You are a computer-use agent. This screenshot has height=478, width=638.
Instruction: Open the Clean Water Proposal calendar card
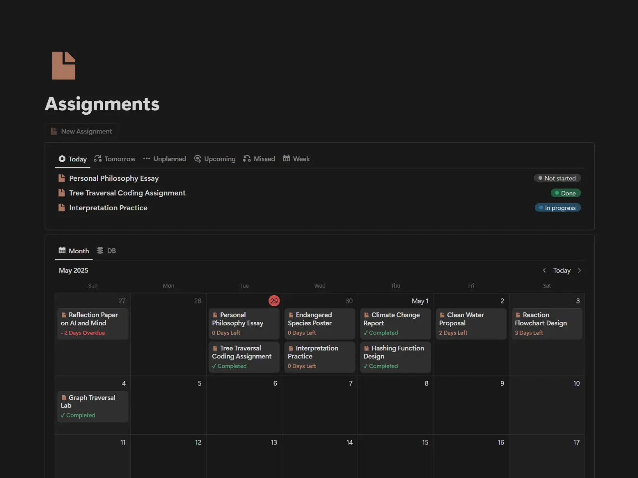(471, 323)
